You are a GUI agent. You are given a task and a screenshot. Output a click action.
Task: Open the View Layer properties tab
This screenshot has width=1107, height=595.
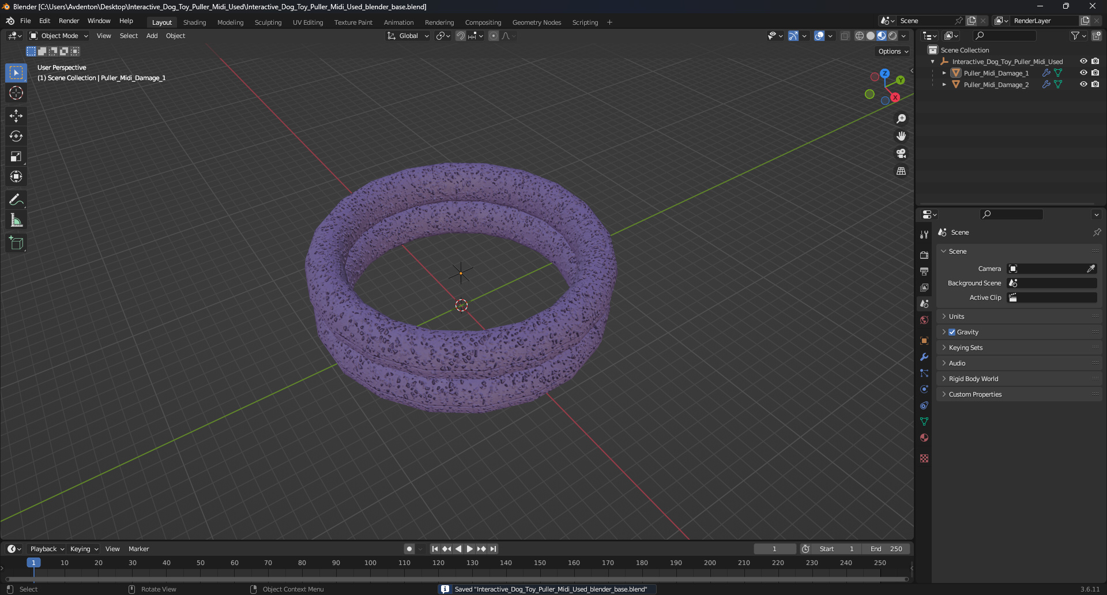pyautogui.click(x=924, y=287)
